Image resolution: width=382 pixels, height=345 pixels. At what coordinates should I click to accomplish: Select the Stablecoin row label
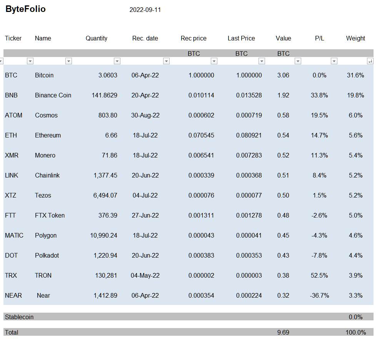19,317
